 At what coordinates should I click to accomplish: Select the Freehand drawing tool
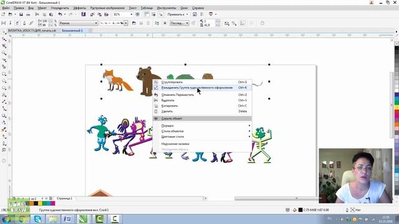click(x=4, y=60)
